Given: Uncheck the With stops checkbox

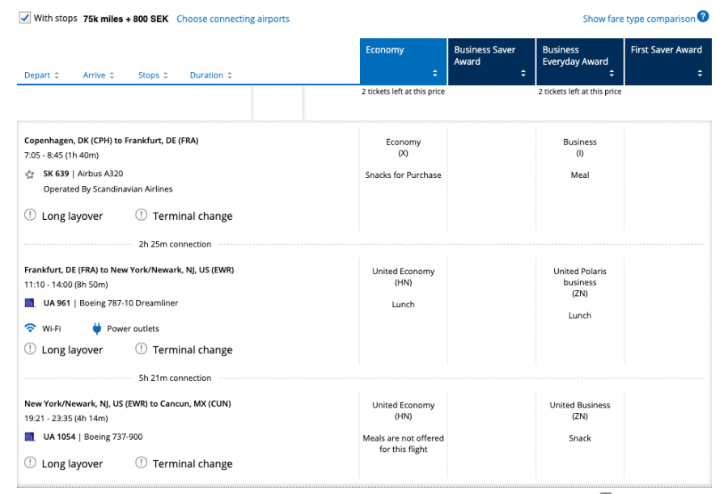Looking at the screenshot, I should point(24,18).
